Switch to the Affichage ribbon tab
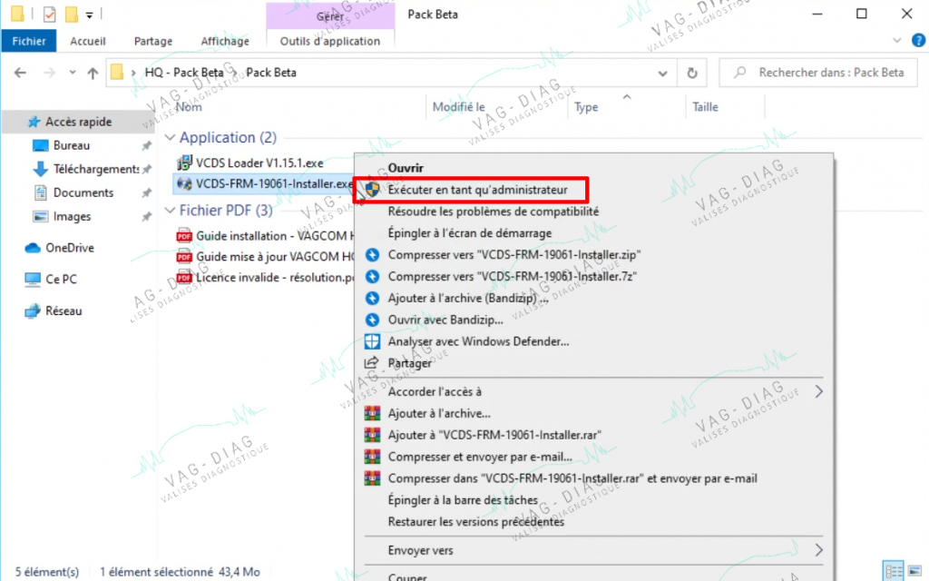 pos(225,41)
